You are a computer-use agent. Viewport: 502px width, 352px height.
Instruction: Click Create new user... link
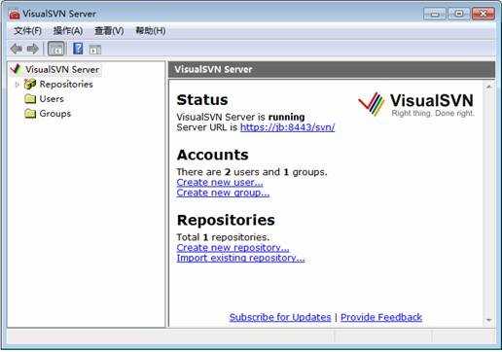click(x=220, y=183)
